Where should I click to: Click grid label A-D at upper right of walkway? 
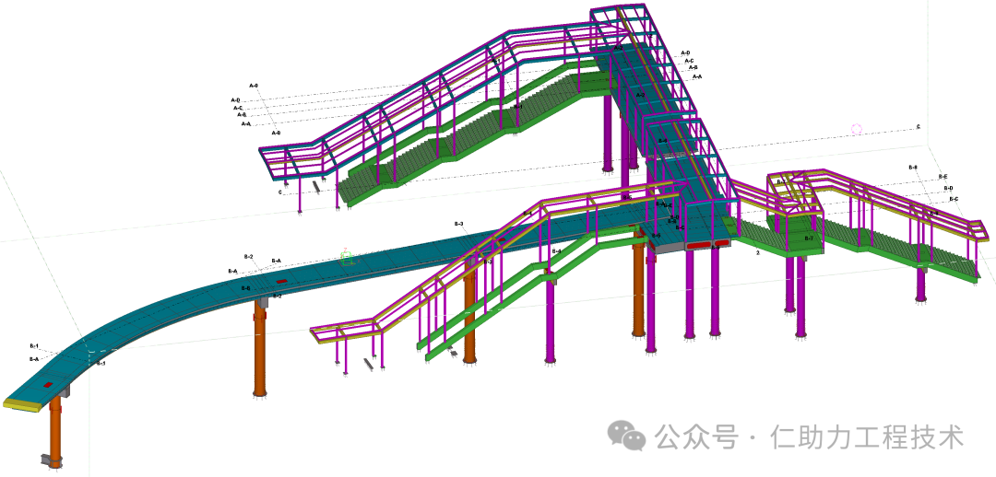point(685,53)
